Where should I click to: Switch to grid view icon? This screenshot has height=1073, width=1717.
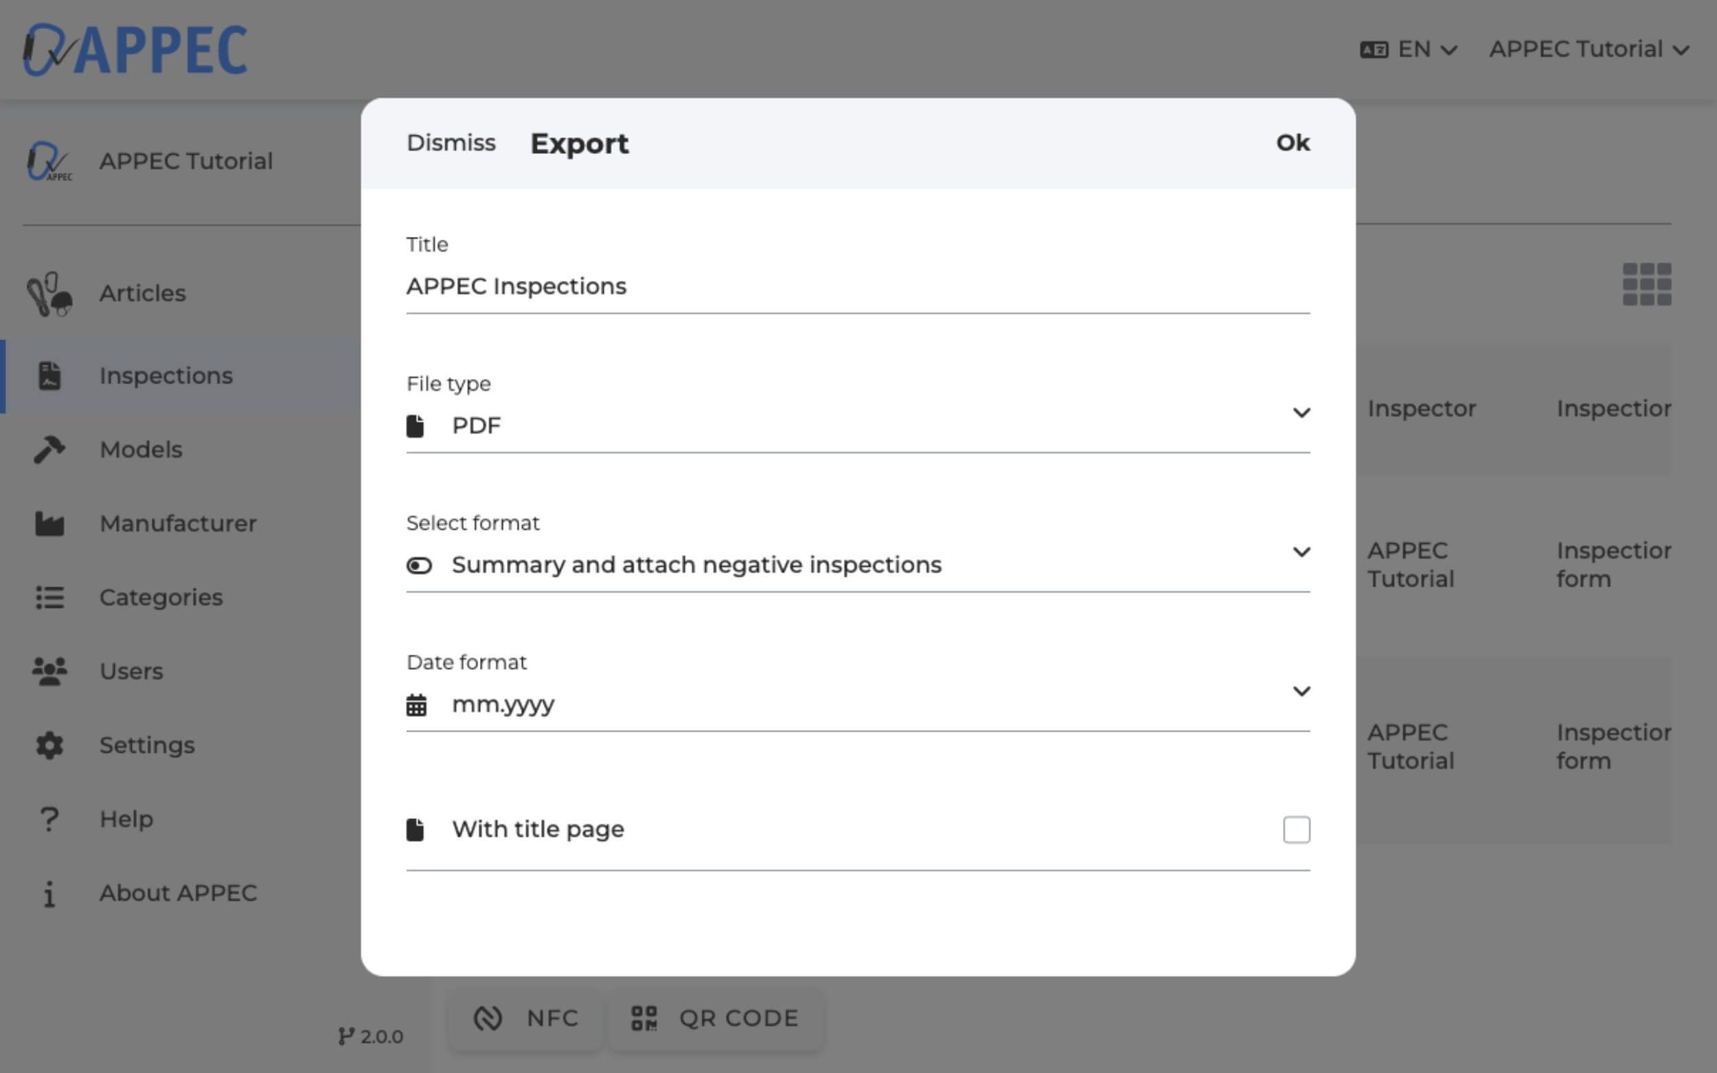pyautogui.click(x=1646, y=284)
